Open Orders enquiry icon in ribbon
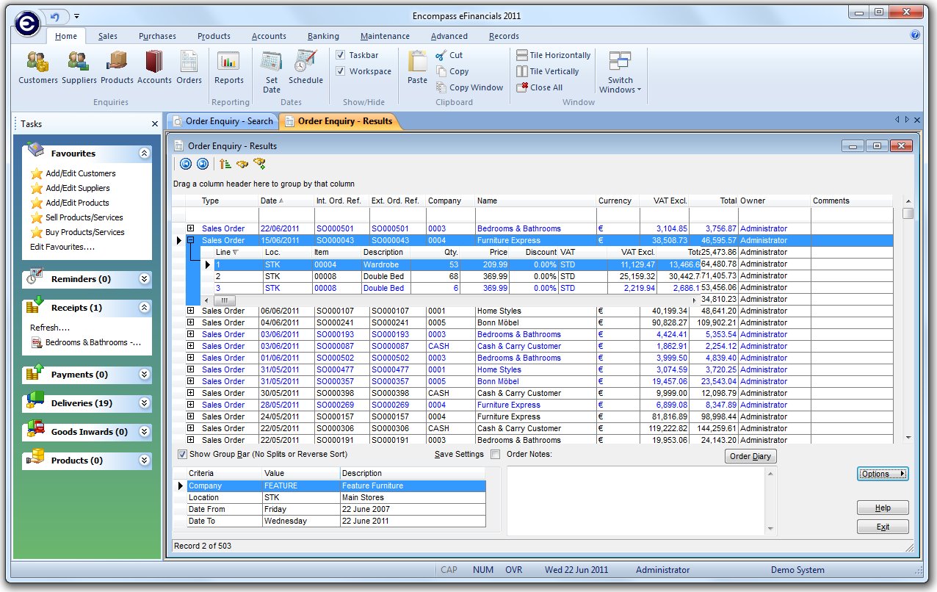Image resolution: width=937 pixels, height=592 pixels. tap(189, 68)
